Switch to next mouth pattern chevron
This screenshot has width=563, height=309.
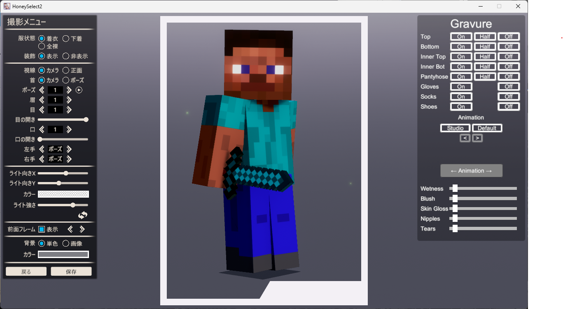point(69,129)
